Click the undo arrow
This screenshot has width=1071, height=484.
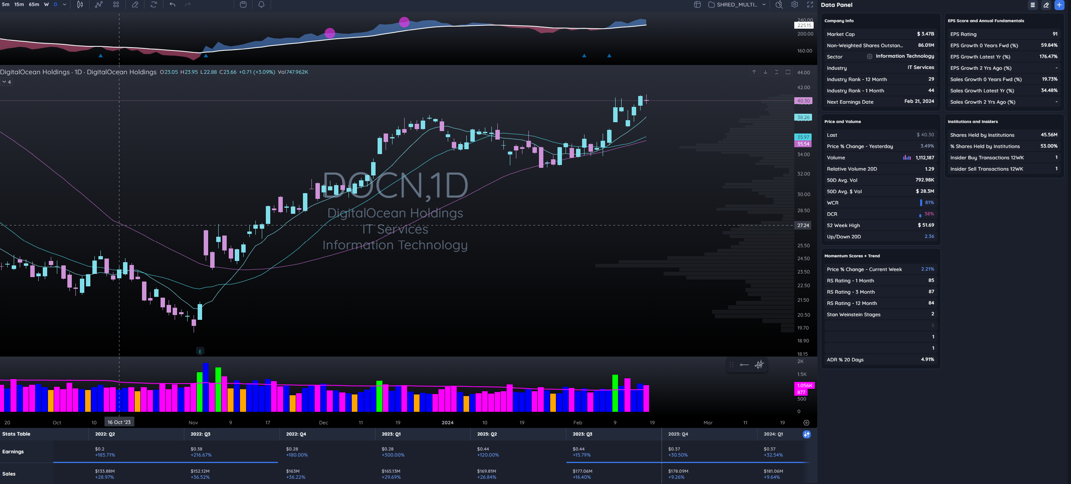coord(172,4)
